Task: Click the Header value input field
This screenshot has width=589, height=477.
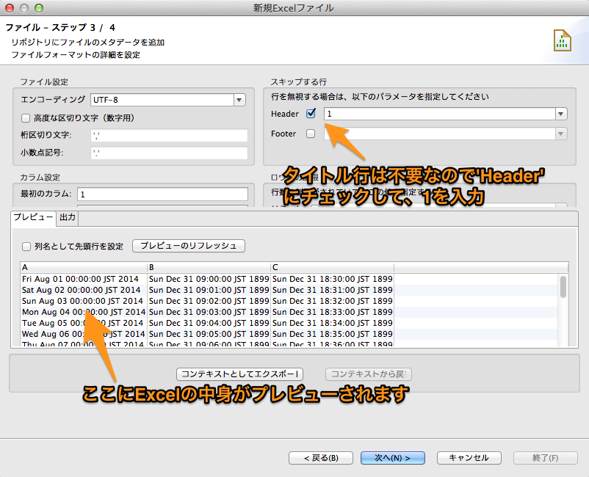Action: pos(439,114)
